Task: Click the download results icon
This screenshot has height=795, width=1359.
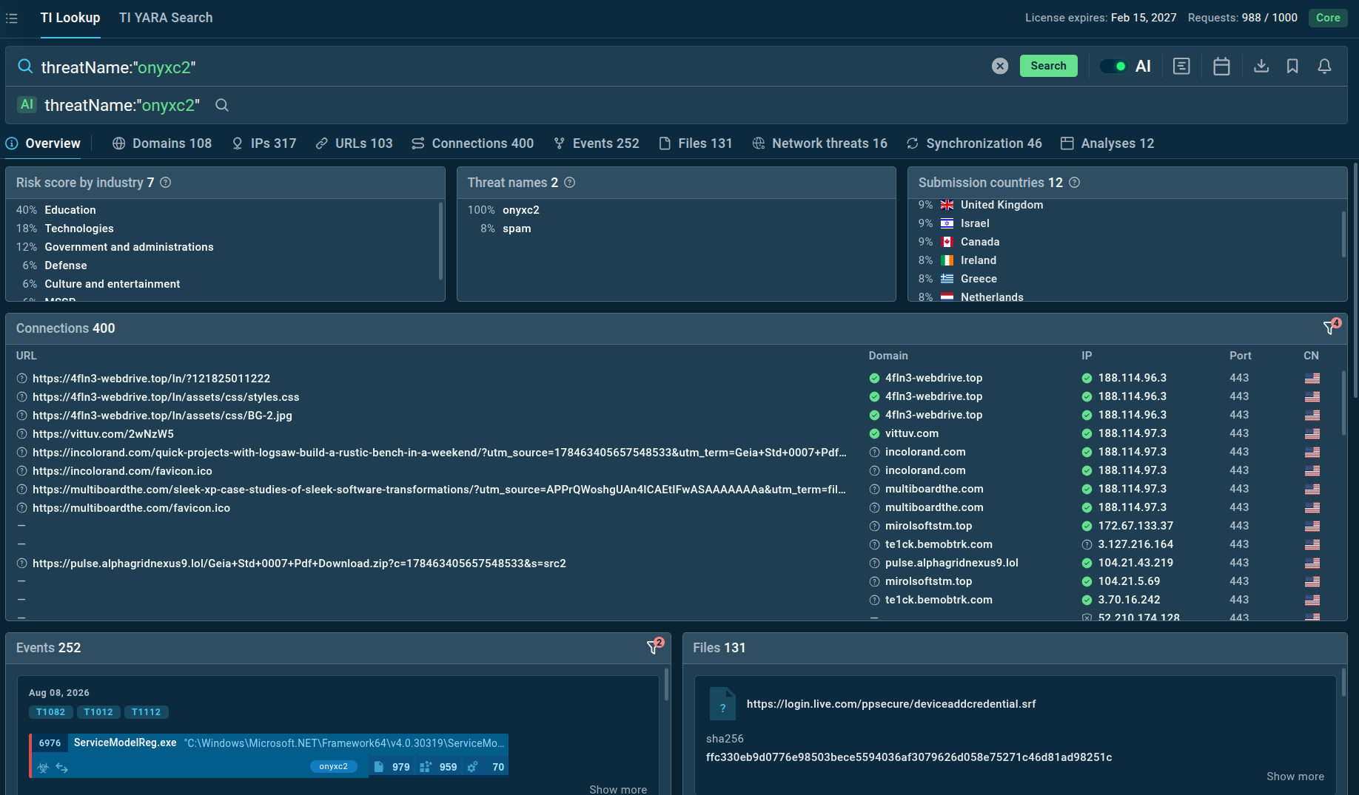Action: pyautogui.click(x=1261, y=66)
